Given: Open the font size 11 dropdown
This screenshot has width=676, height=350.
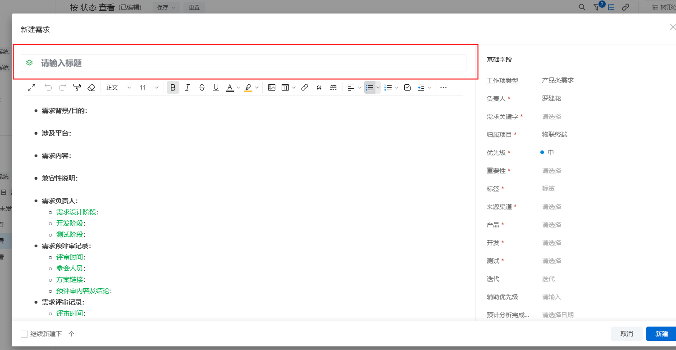Looking at the screenshot, I should 149,87.
